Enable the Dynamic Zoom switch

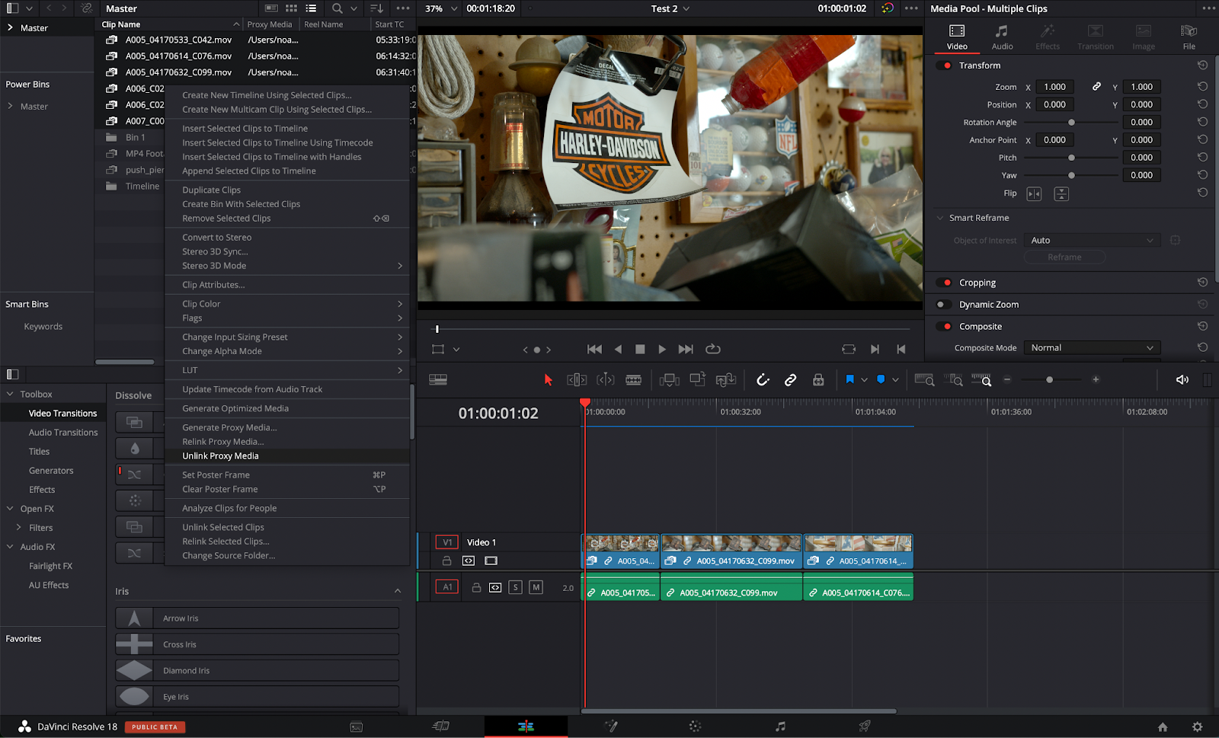pyautogui.click(x=944, y=305)
